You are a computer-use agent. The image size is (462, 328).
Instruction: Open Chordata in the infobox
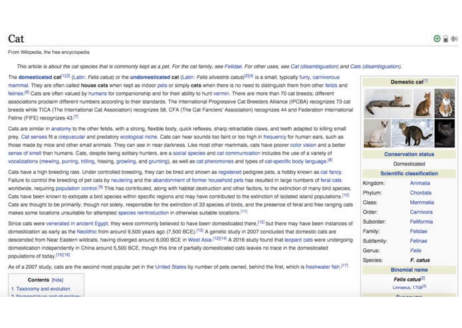421,193
